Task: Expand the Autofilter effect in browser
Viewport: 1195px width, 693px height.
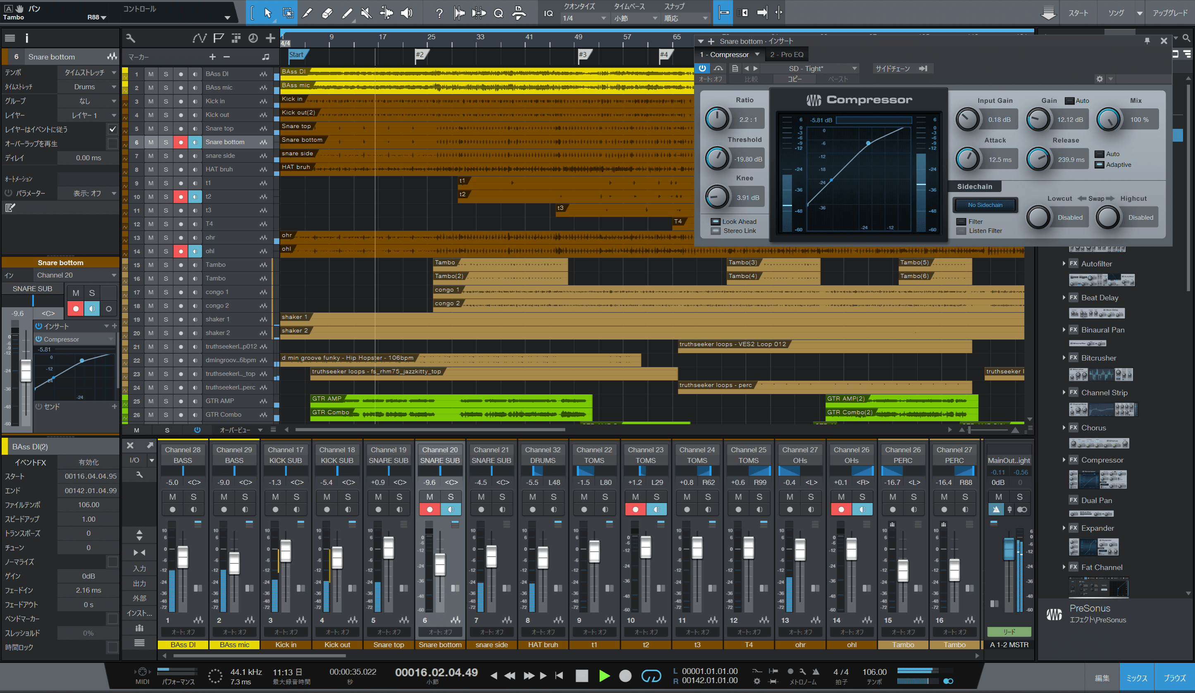Action: pyautogui.click(x=1064, y=264)
